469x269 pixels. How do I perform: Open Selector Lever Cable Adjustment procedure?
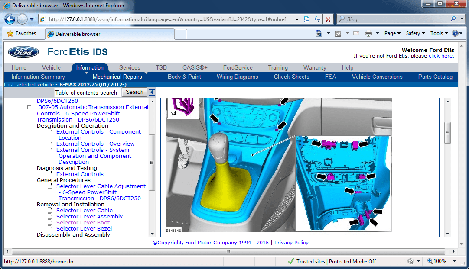point(101,192)
